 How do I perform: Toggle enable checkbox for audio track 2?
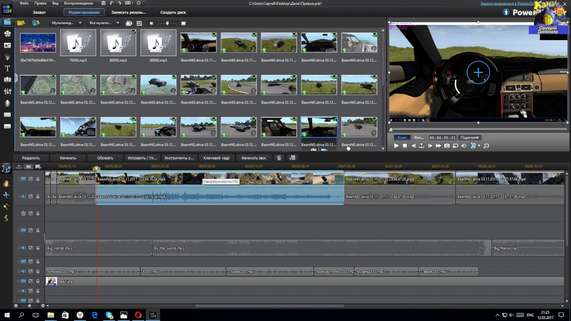coord(31,248)
